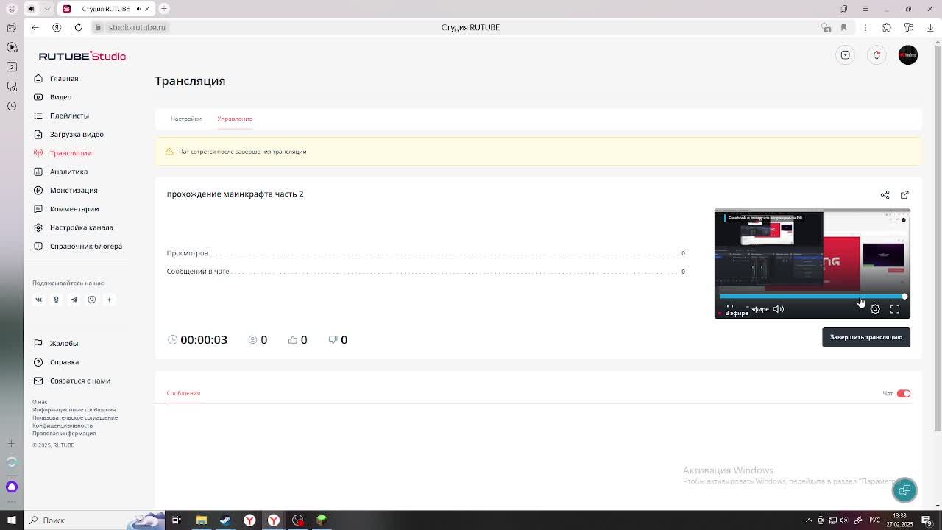Open the Windows Start menu
942x530 pixels.
(x=11, y=520)
